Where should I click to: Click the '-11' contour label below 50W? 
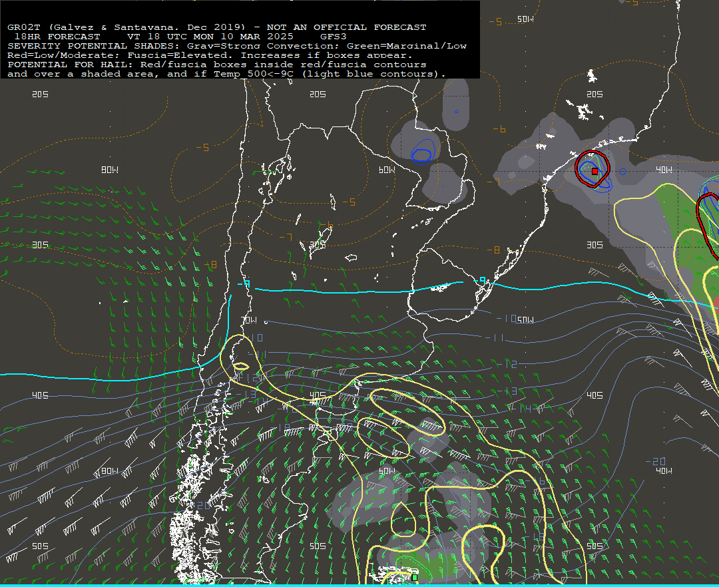494,337
